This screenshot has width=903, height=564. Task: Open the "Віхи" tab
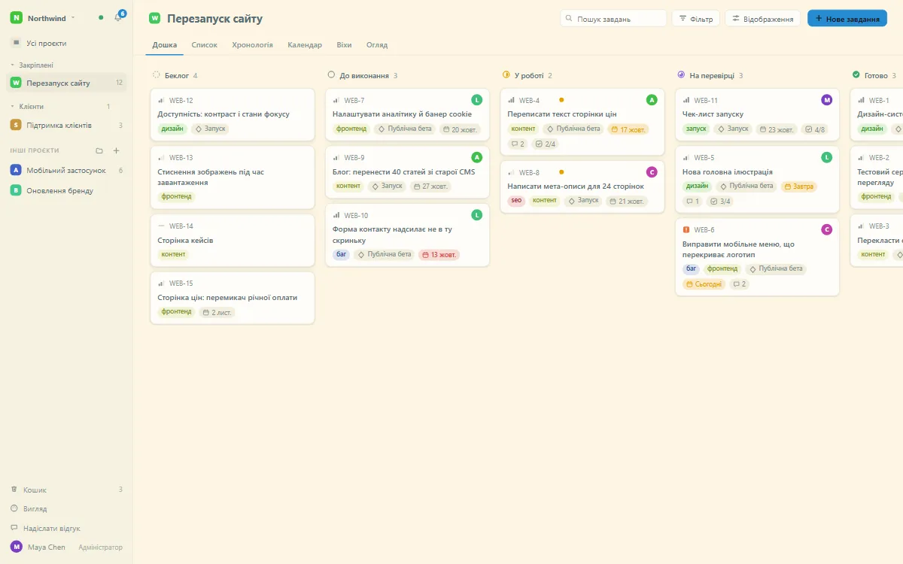(x=344, y=45)
